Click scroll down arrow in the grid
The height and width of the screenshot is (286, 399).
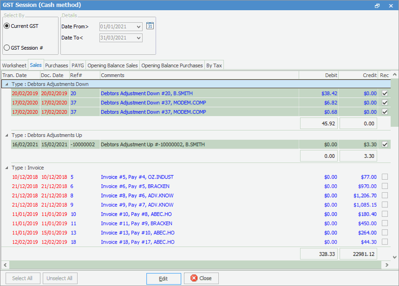click(395, 257)
